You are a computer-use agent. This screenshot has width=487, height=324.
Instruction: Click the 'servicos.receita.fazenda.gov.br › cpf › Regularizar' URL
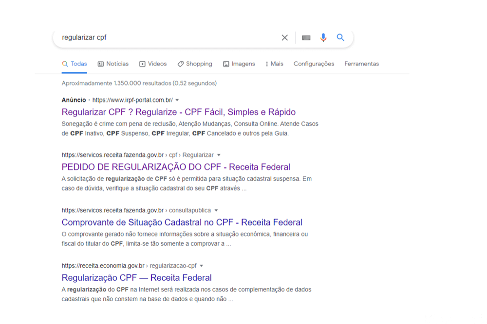point(138,155)
